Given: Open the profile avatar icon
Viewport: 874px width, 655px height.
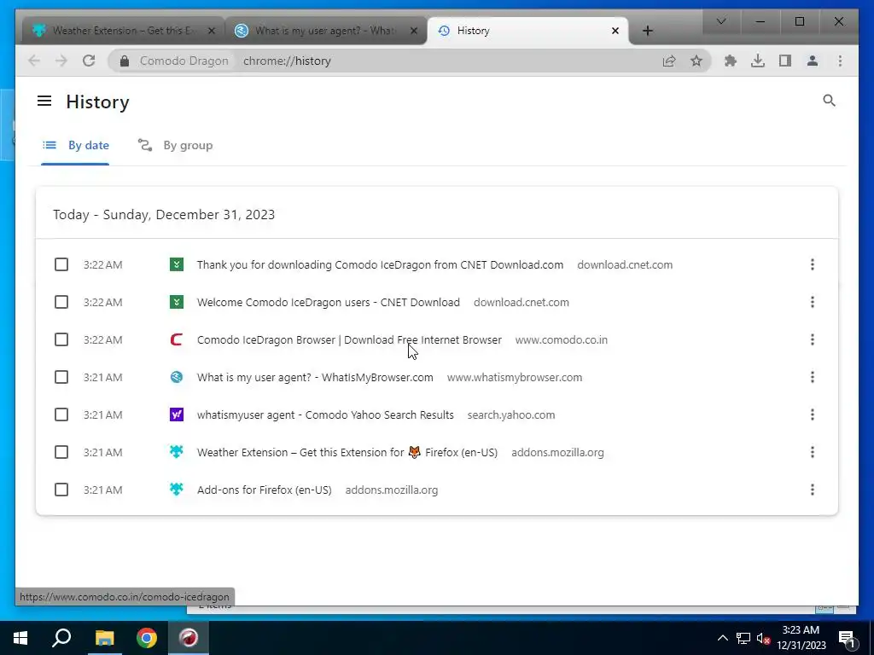Looking at the screenshot, I should pos(813,61).
